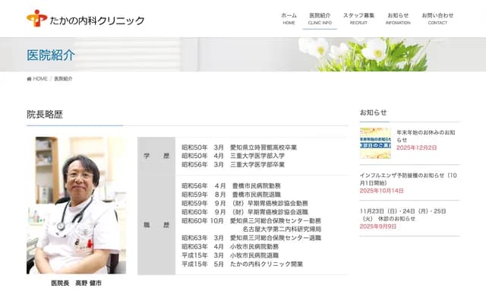Click the home icon in the breadcrumb

click(x=29, y=79)
